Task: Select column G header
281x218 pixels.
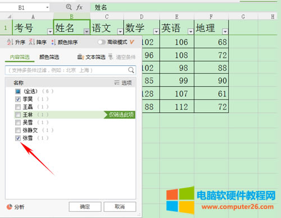Action: tap(243, 17)
